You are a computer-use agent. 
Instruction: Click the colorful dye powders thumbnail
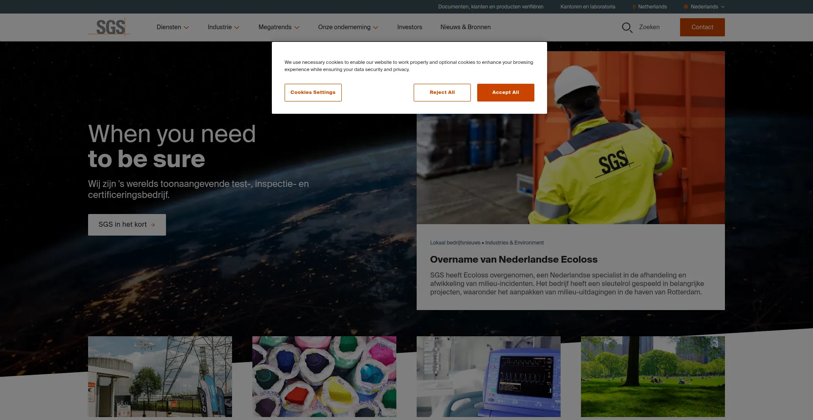[324, 376]
